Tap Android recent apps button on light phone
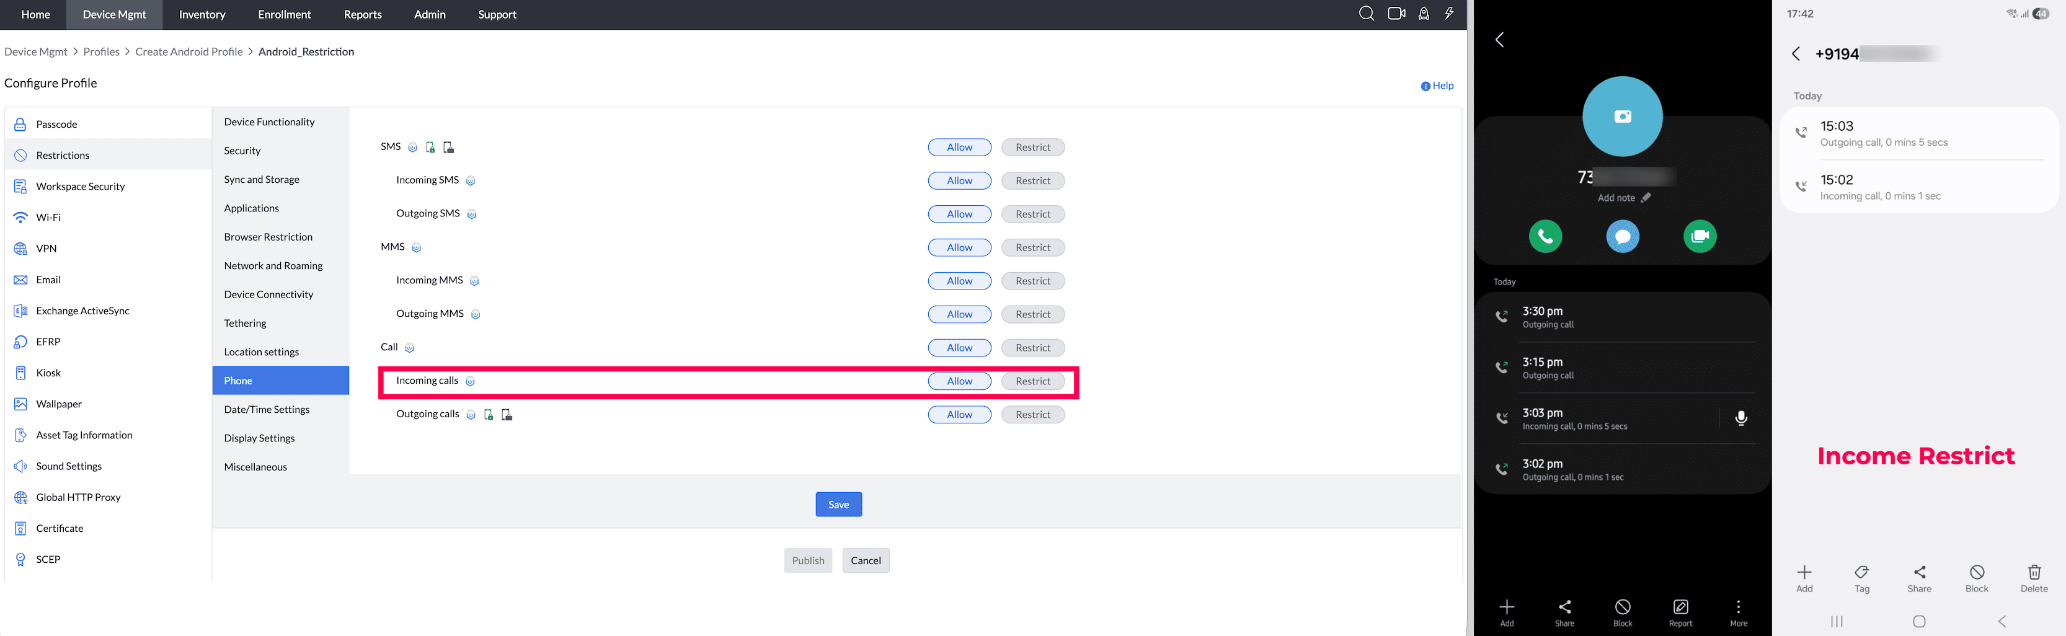The height and width of the screenshot is (636, 2066). (x=1837, y=622)
